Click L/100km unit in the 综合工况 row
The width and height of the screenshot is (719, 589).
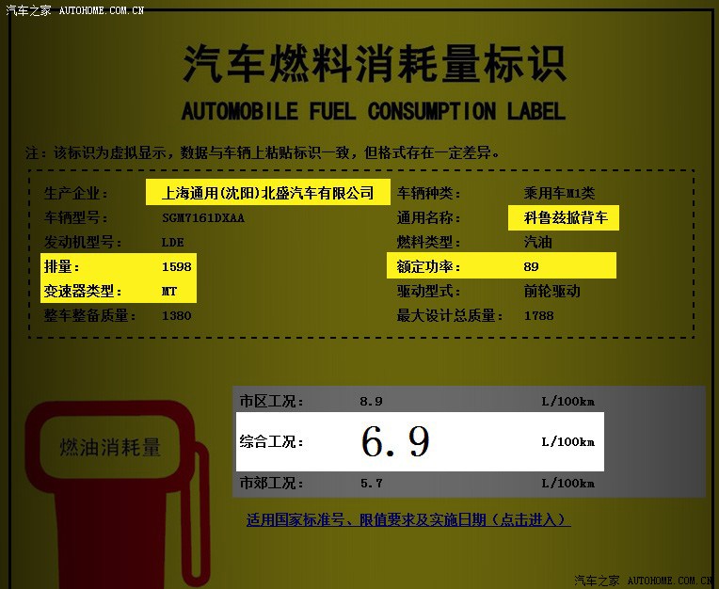tap(568, 442)
